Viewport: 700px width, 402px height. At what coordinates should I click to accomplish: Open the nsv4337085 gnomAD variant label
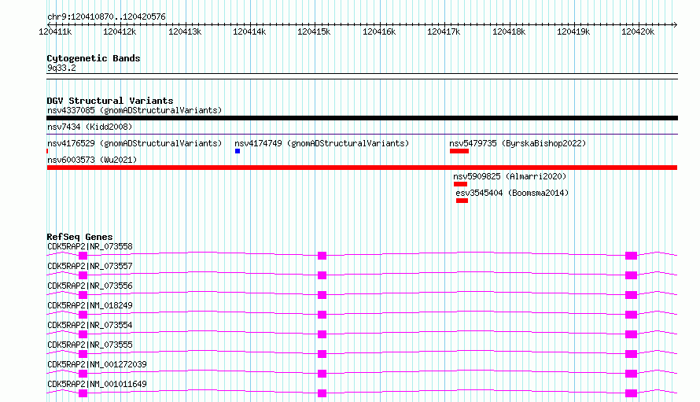(x=134, y=110)
